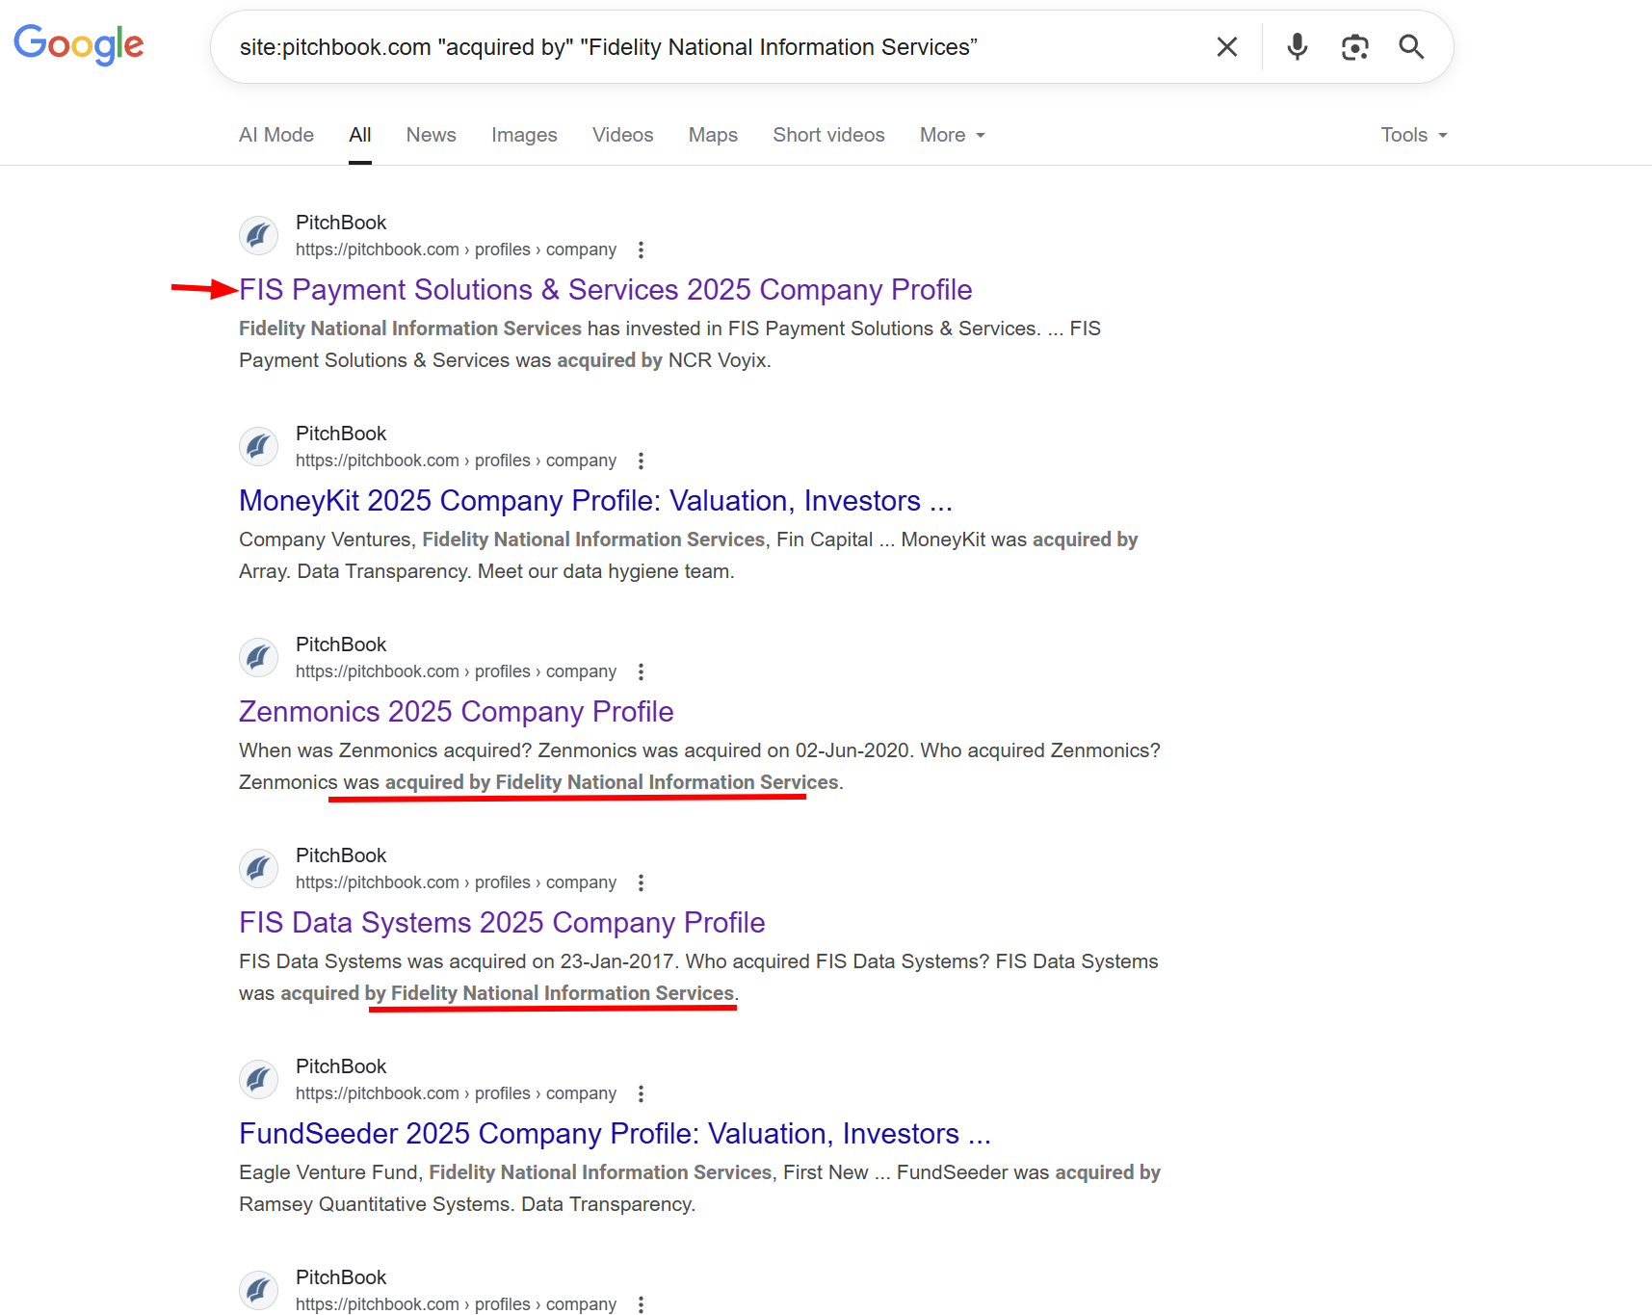1652x1315 pixels.
Task: Open Search by image camera icon
Action: coord(1354,47)
